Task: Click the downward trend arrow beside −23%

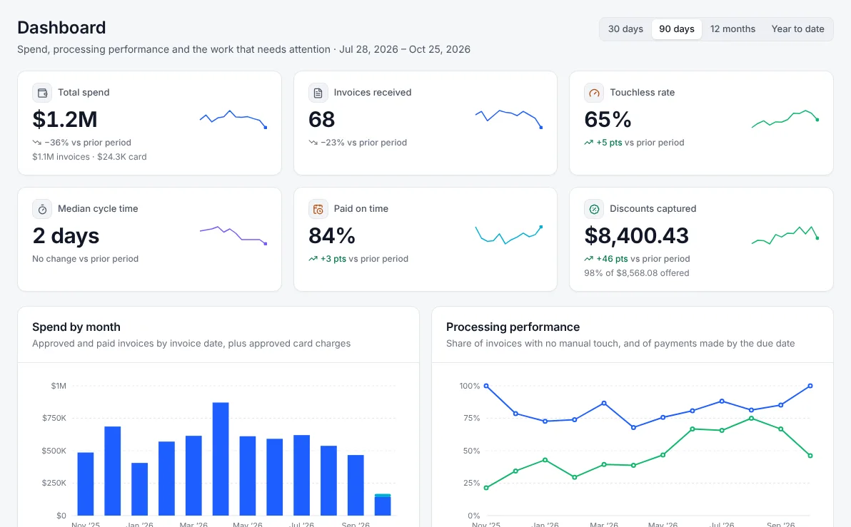Action: click(313, 143)
